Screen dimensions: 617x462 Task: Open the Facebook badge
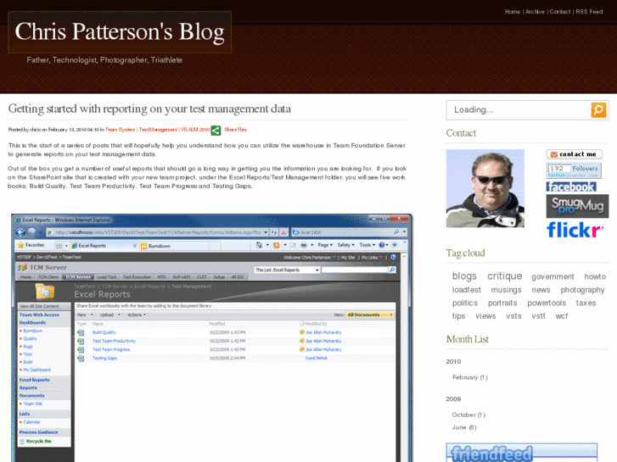point(571,186)
